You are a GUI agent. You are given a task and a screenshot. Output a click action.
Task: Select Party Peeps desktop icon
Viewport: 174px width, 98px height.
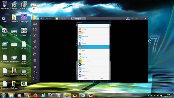click(24, 18)
